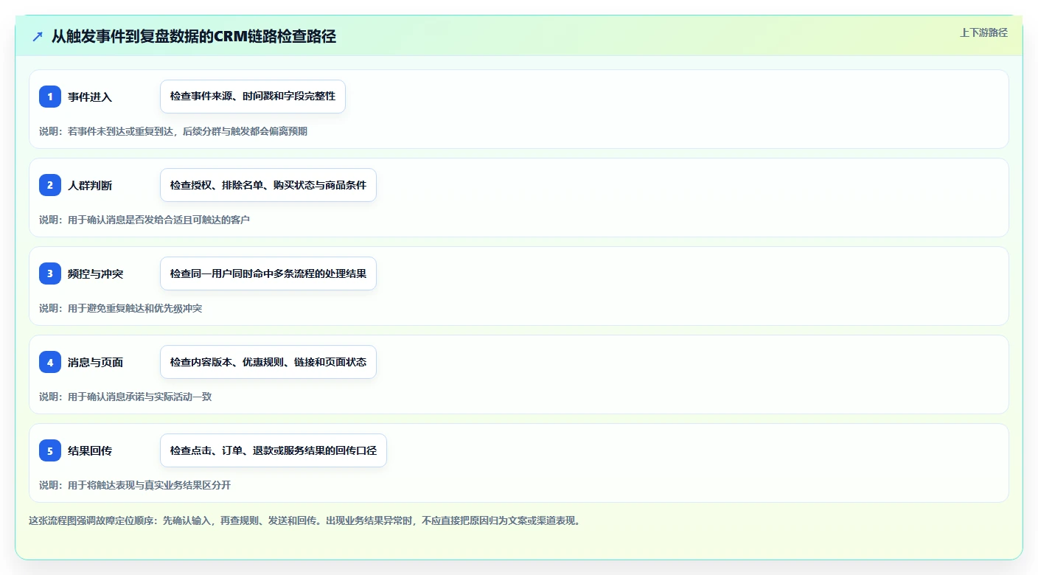Click the 检查内容版本、优惠规则、链接和页面状态 box
The image size is (1038, 575).
(x=268, y=362)
